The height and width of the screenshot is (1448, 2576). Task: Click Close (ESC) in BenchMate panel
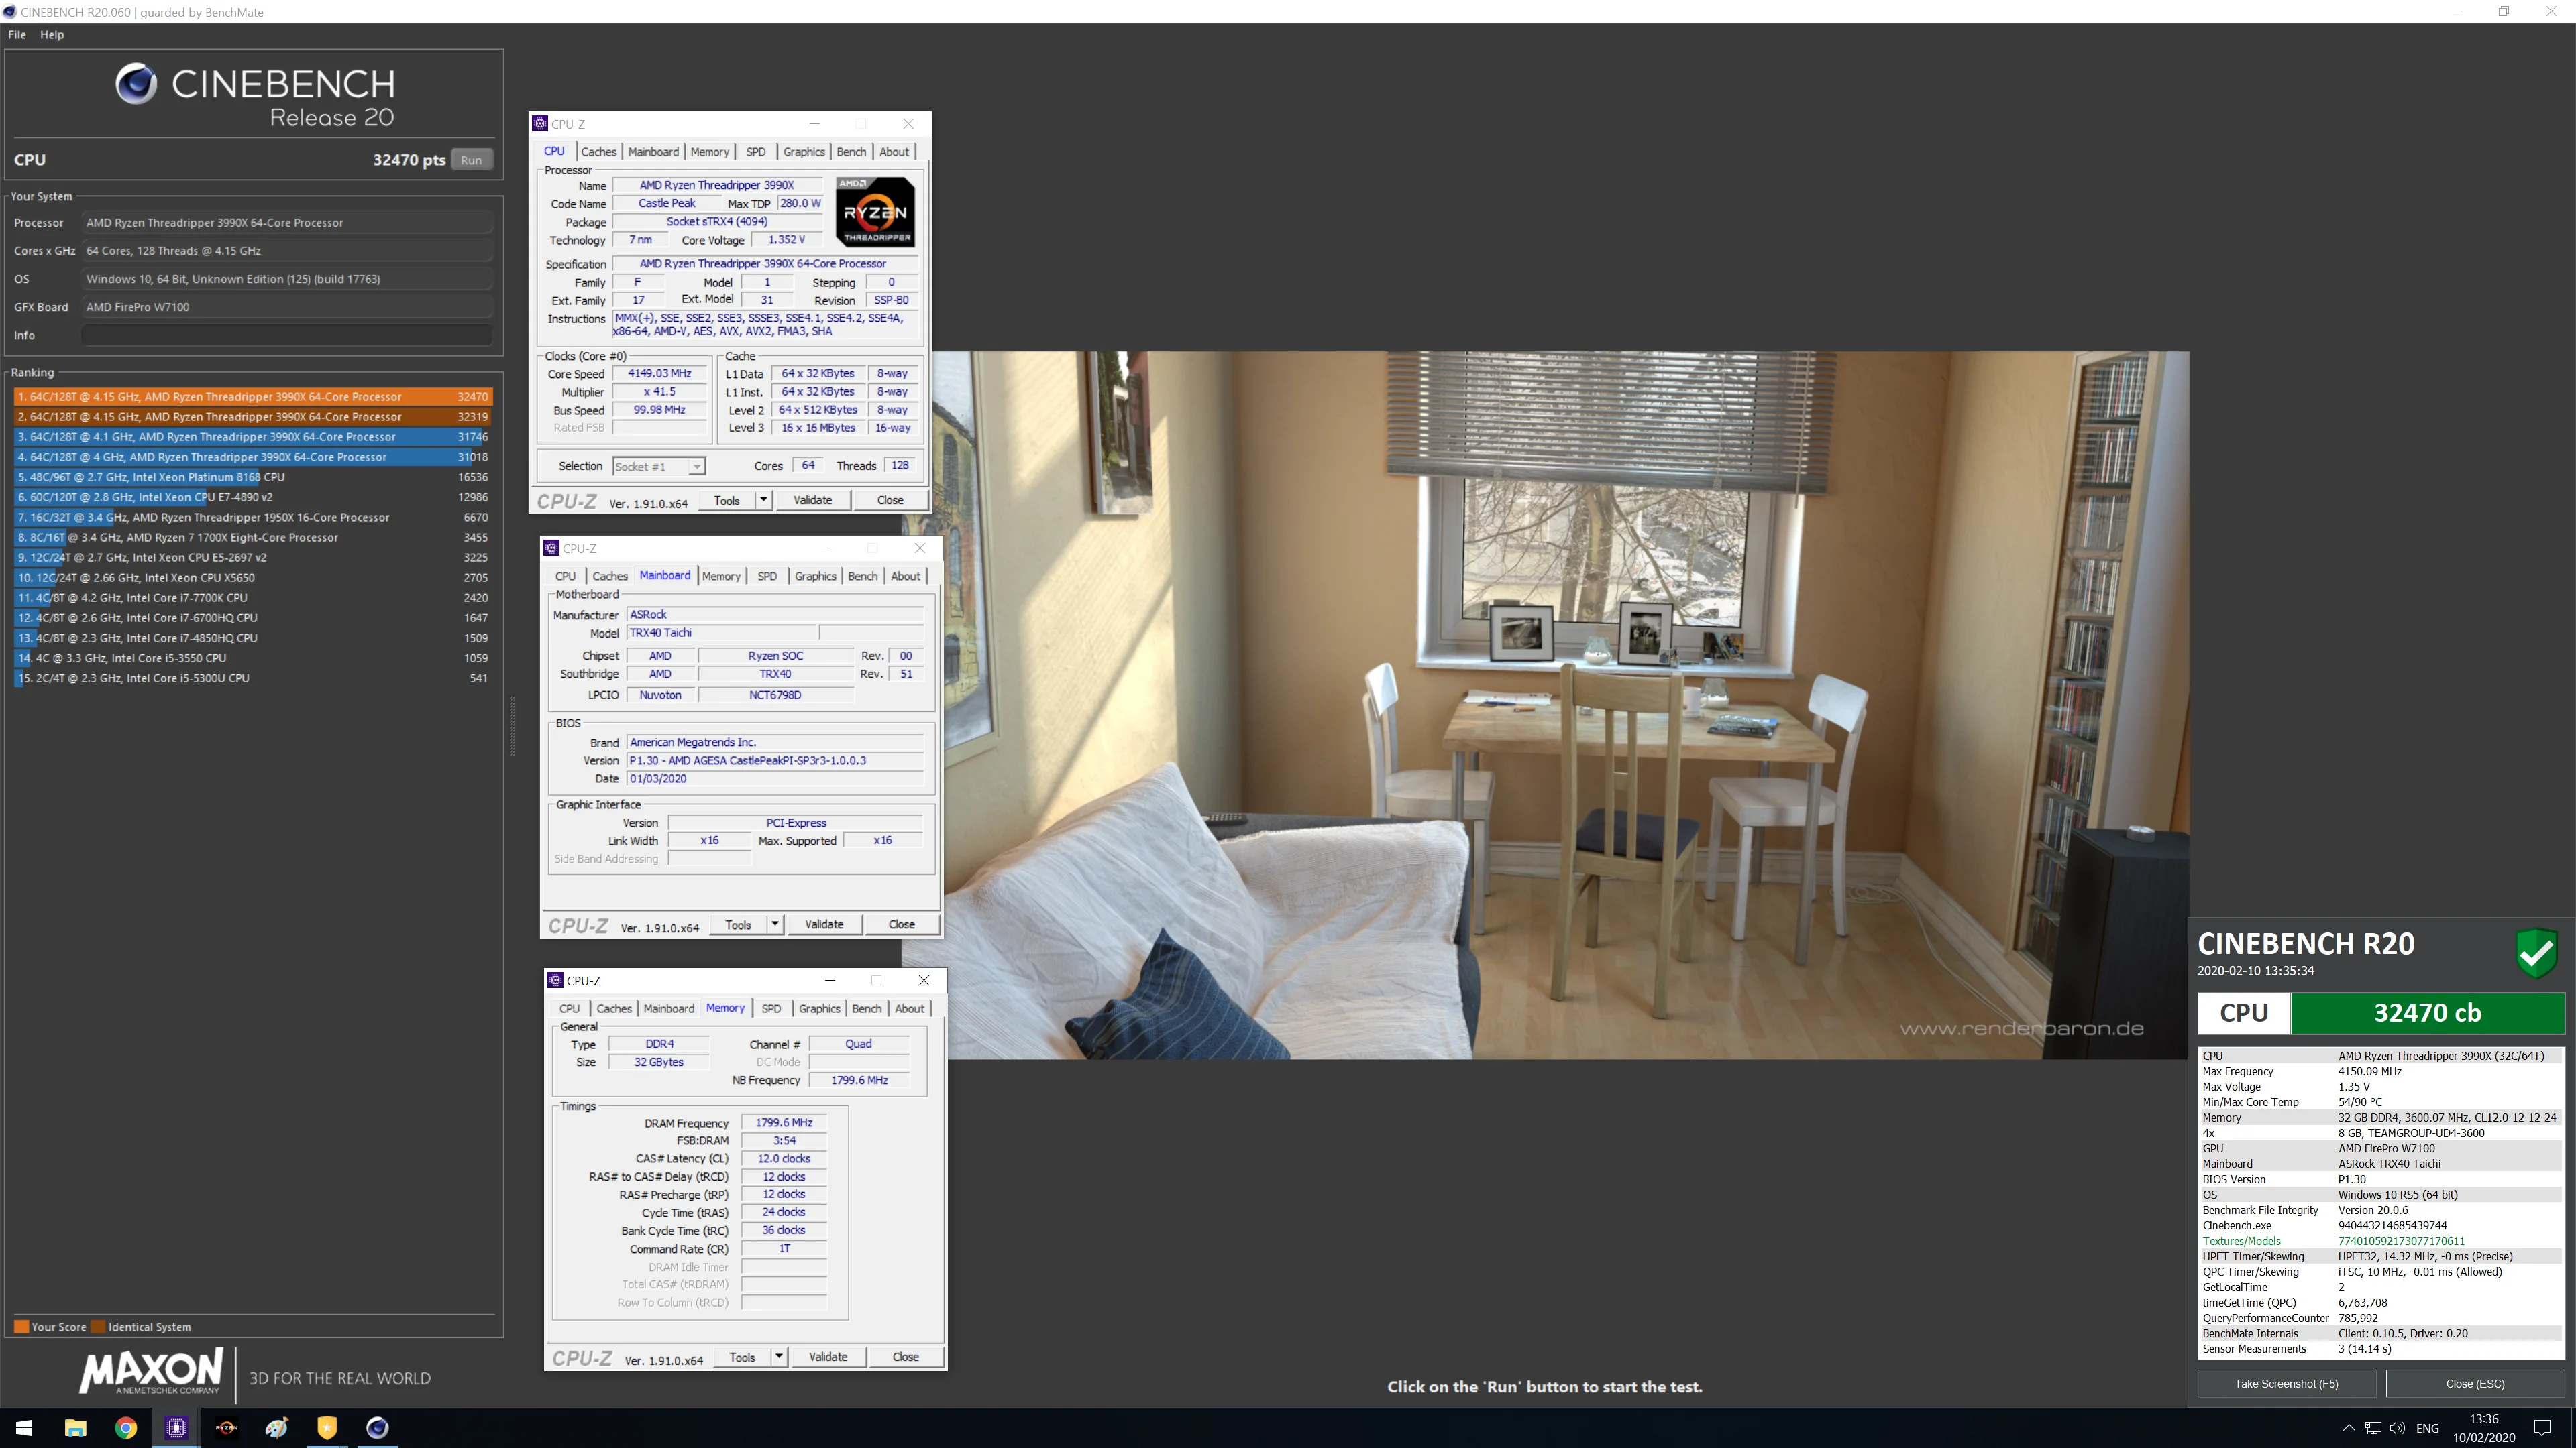(2475, 1384)
